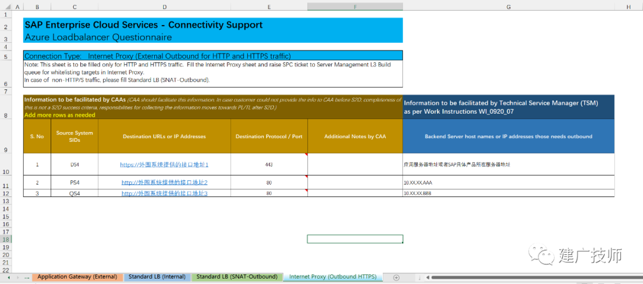Select row 8 header
Viewport: 643px width, 284px height.
pos(6,107)
